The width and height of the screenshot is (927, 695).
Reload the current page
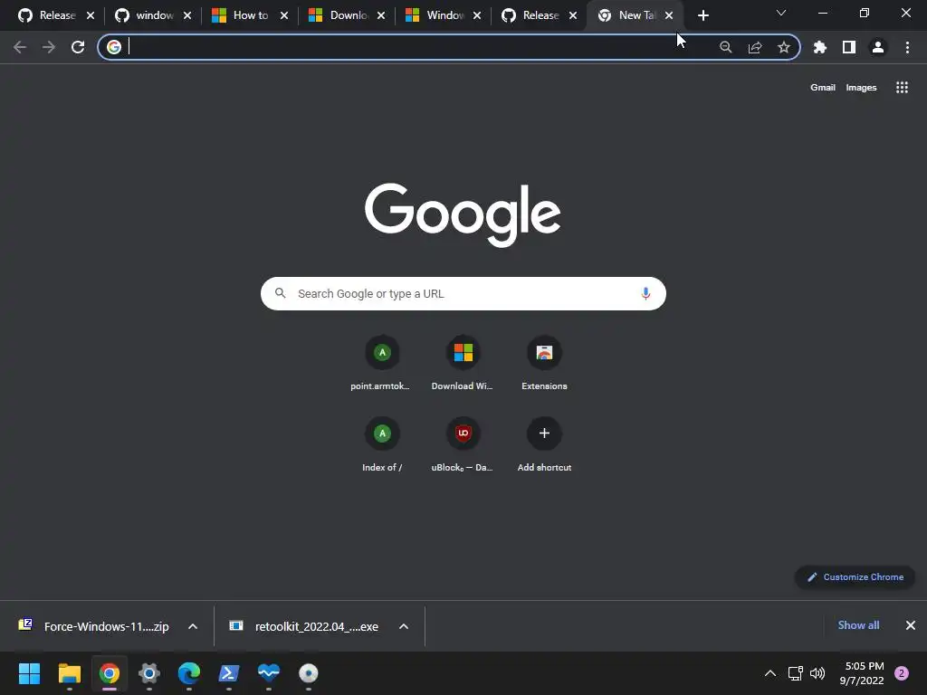(x=78, y=47)
